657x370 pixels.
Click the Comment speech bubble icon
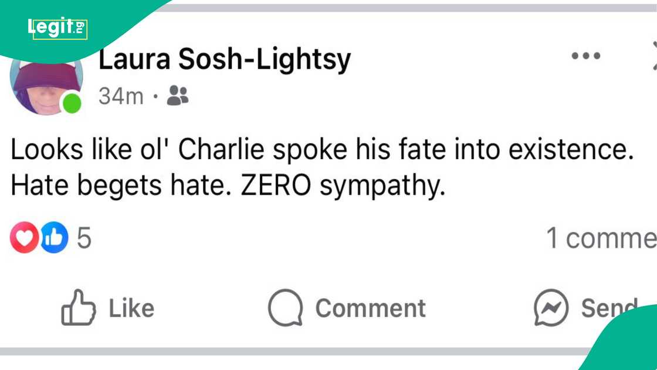point(285,308)
